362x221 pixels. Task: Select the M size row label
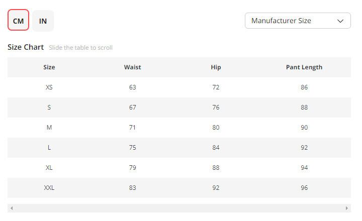49,128
